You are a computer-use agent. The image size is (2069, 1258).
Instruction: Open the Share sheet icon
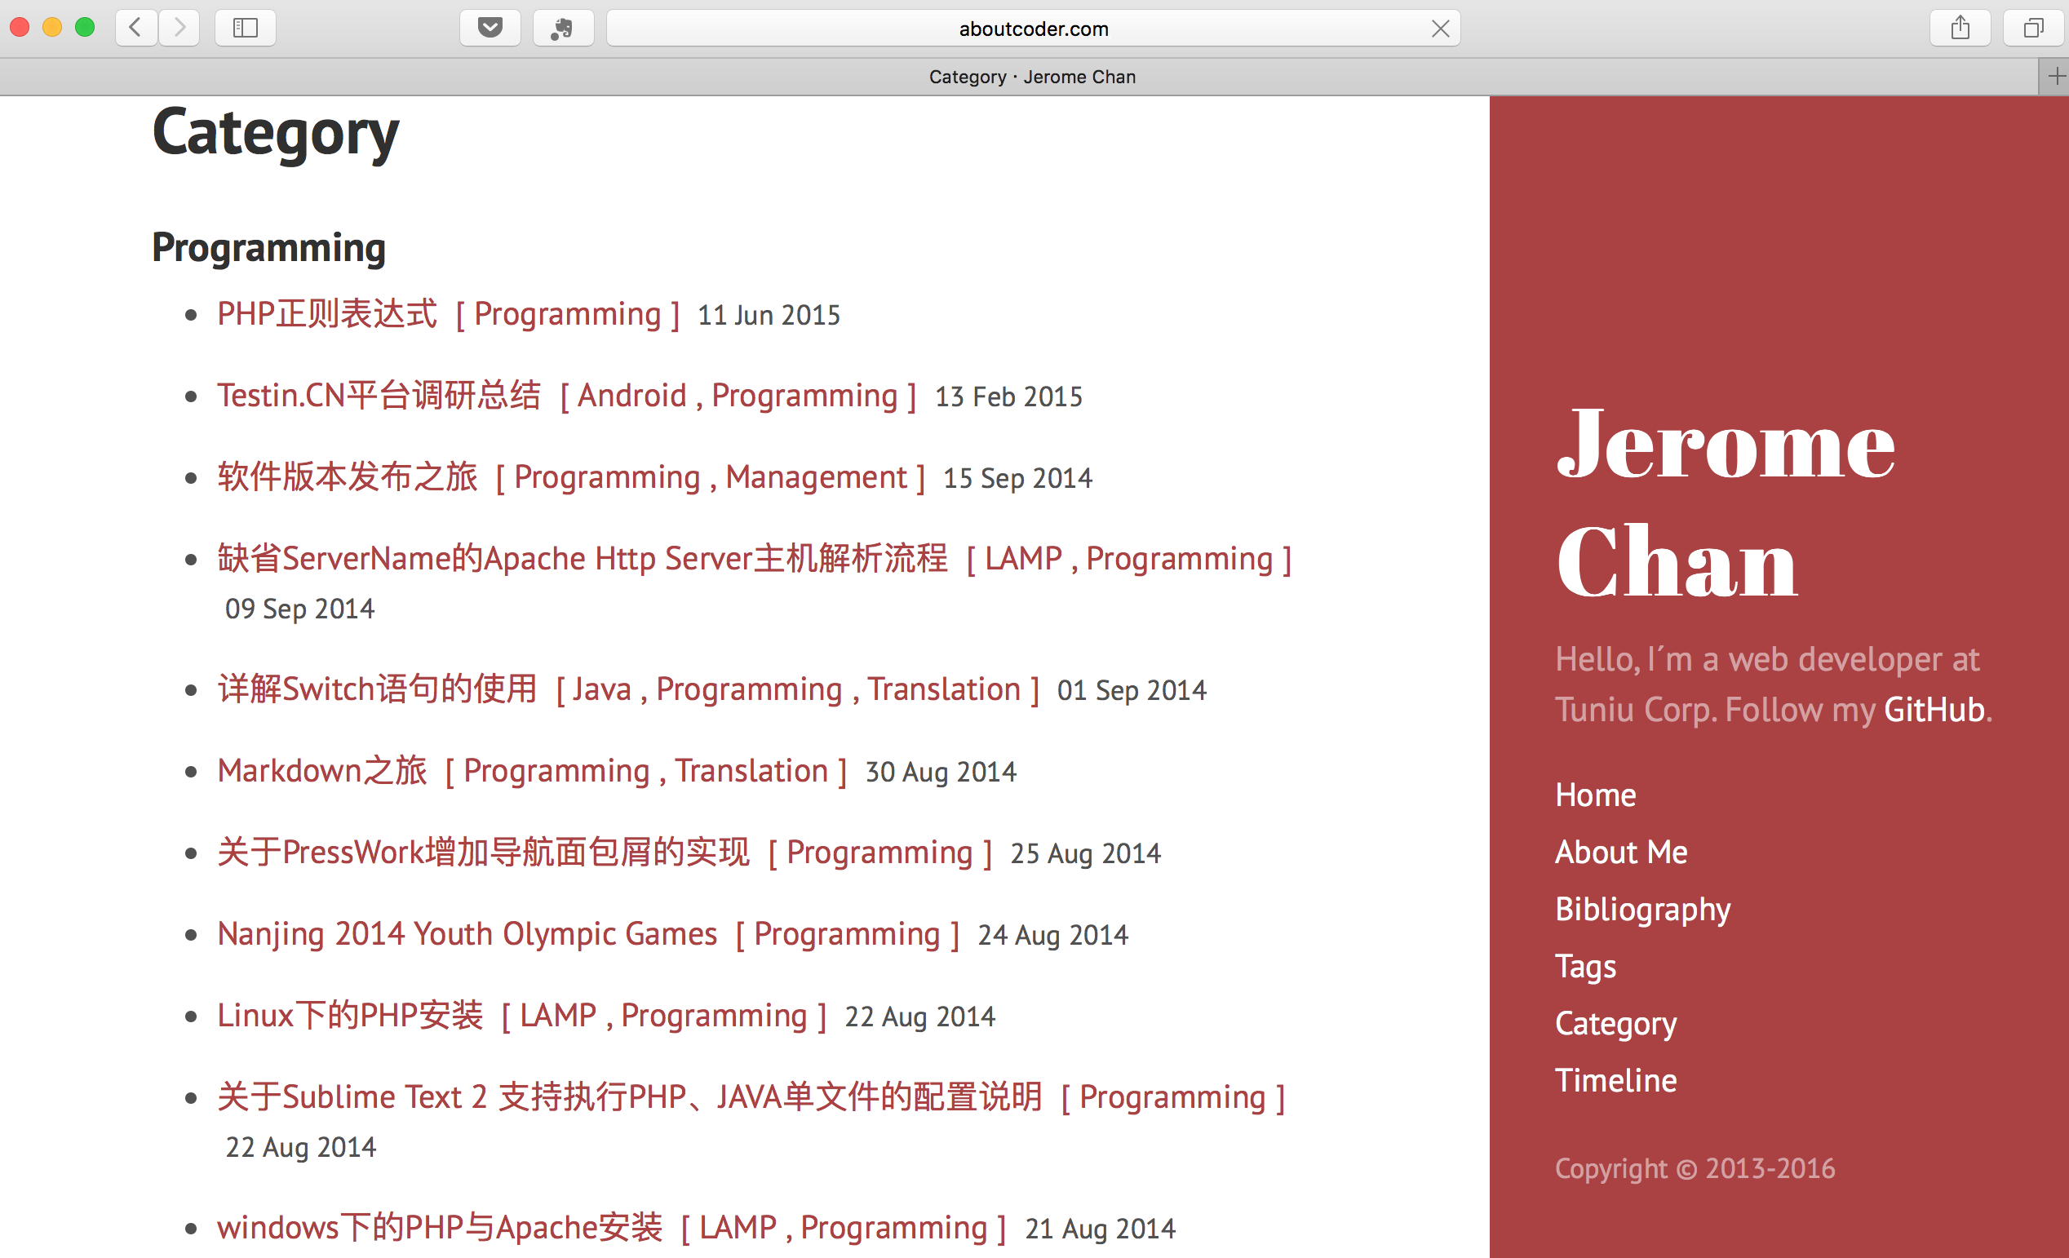click(1960, 28)
